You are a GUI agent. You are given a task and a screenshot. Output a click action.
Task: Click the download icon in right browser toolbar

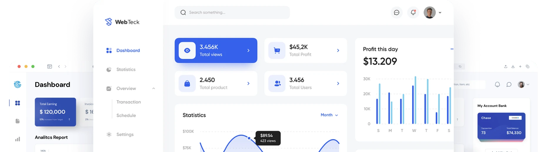(x=513, y=67)
